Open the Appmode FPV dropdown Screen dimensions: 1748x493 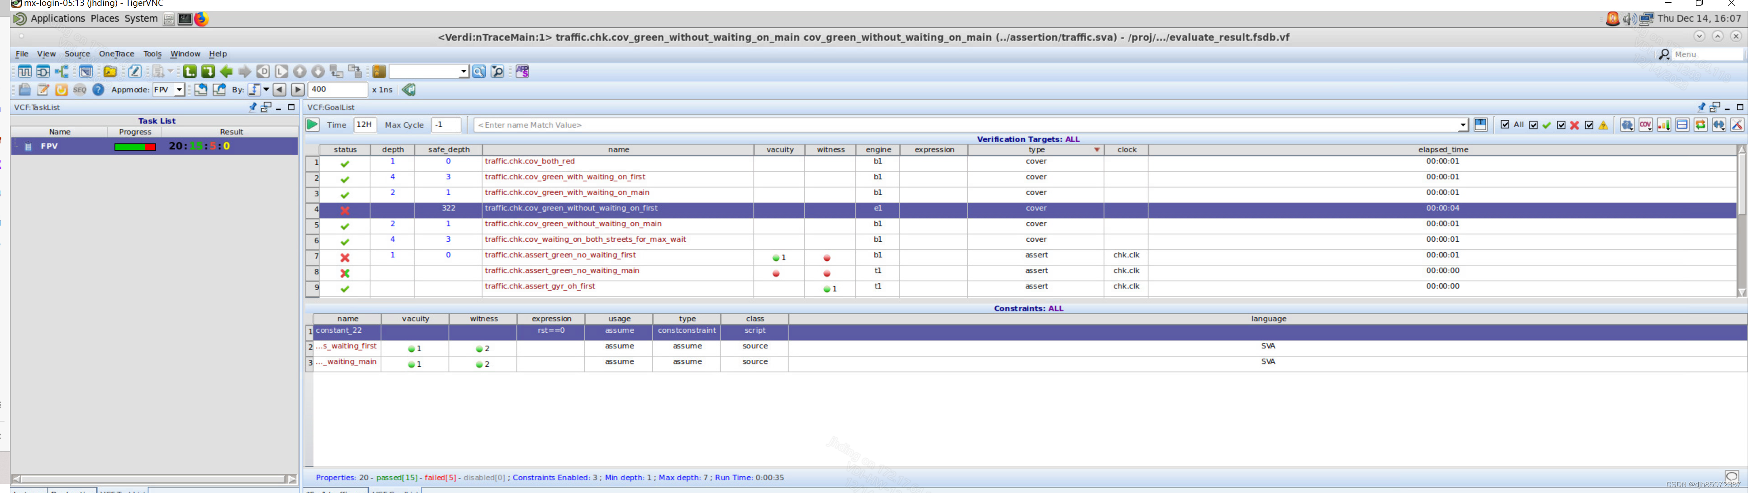(180, 89)
